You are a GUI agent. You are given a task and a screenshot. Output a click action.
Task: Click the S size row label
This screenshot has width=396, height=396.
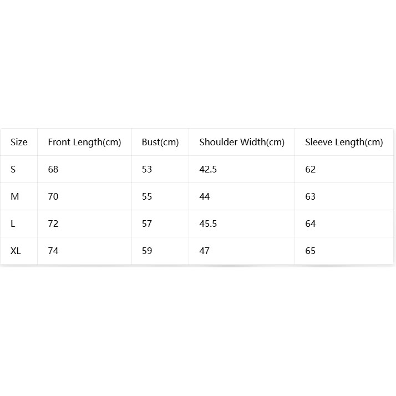[x=13, y=169]
